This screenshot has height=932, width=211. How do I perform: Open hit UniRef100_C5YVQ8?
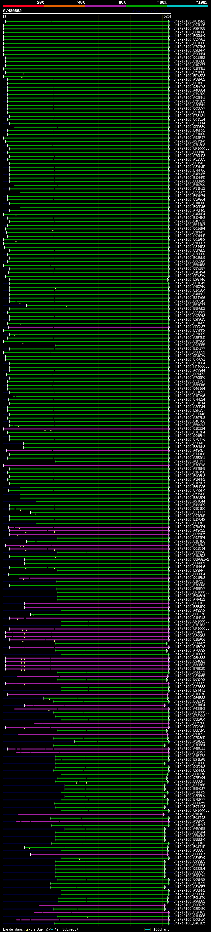click(x=189, y=494)
